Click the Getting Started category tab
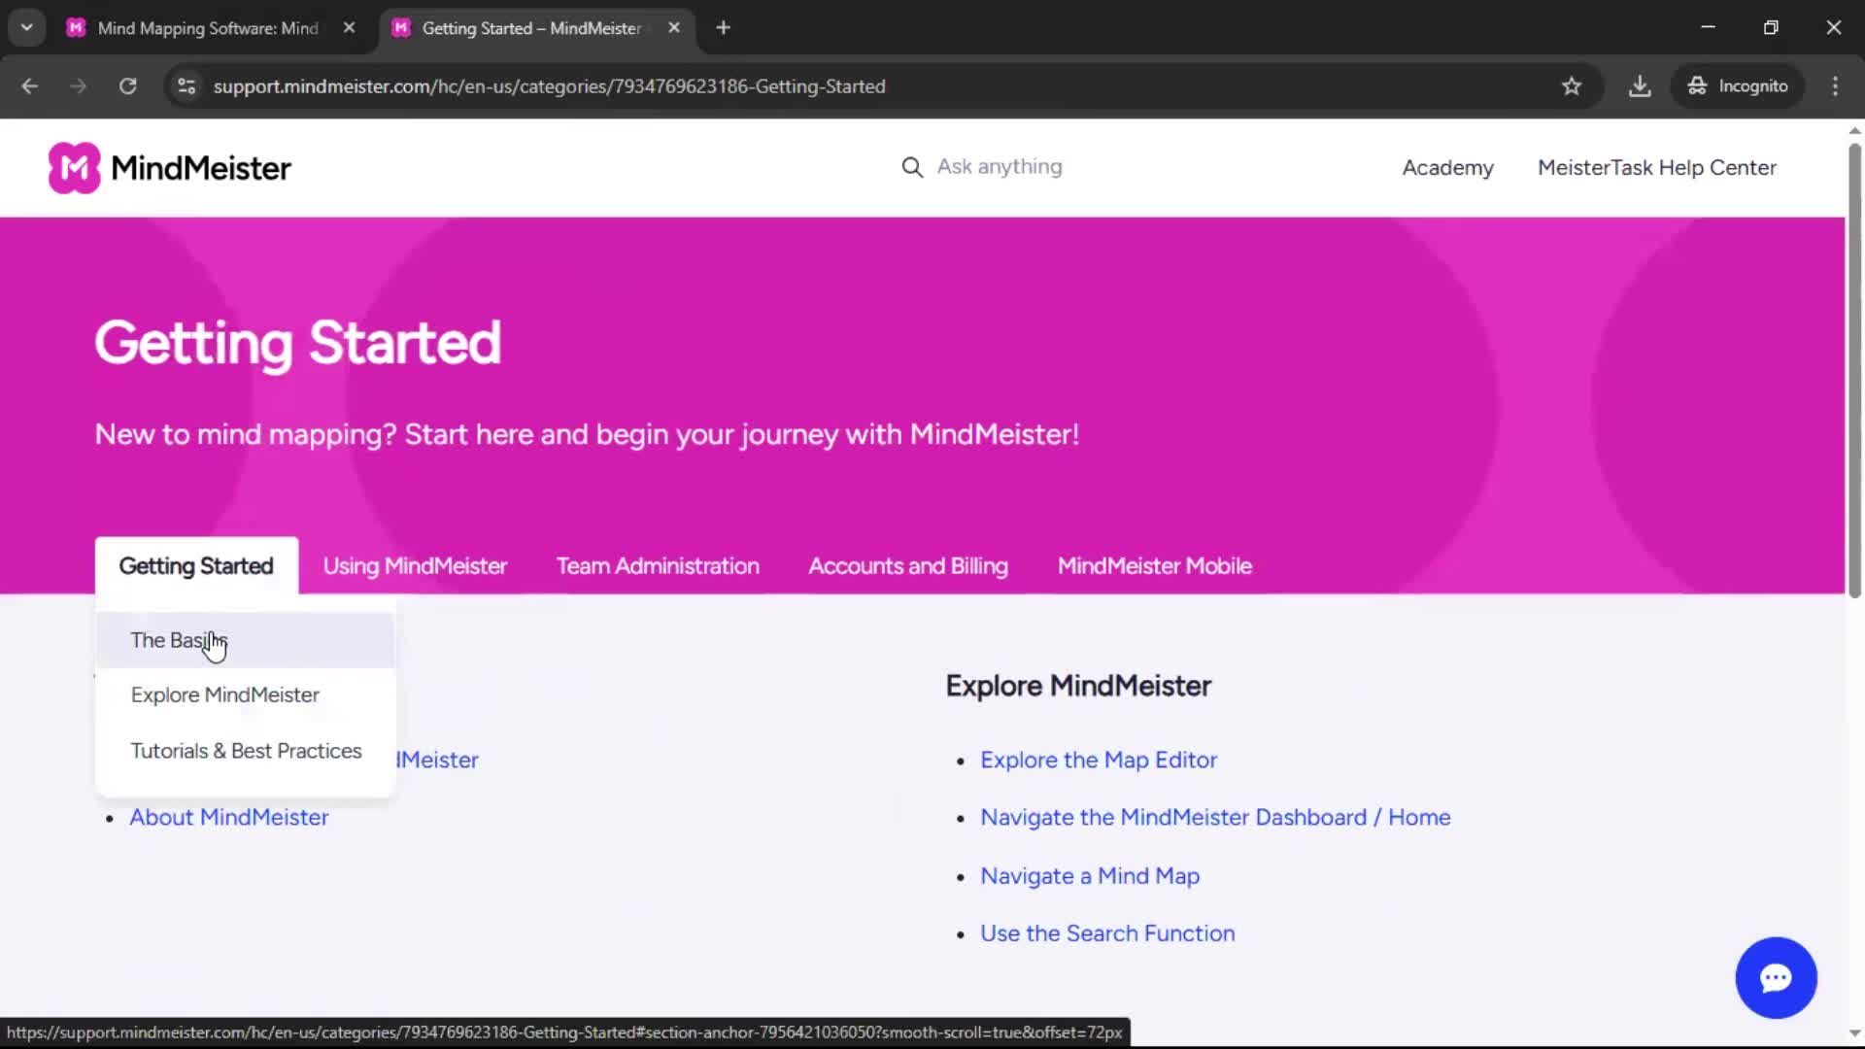This screenshot has height=1049, width=1865. (196, 566)
